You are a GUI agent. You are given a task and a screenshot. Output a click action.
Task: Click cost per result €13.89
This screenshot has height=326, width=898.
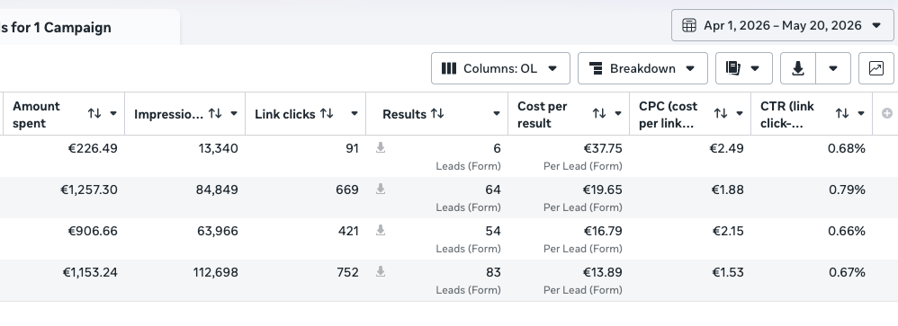tap(603, 272)
